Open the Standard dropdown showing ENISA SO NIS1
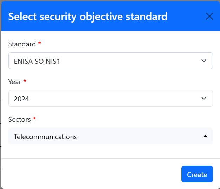Viewport: 220px width, 189px height. pos(111,61)
